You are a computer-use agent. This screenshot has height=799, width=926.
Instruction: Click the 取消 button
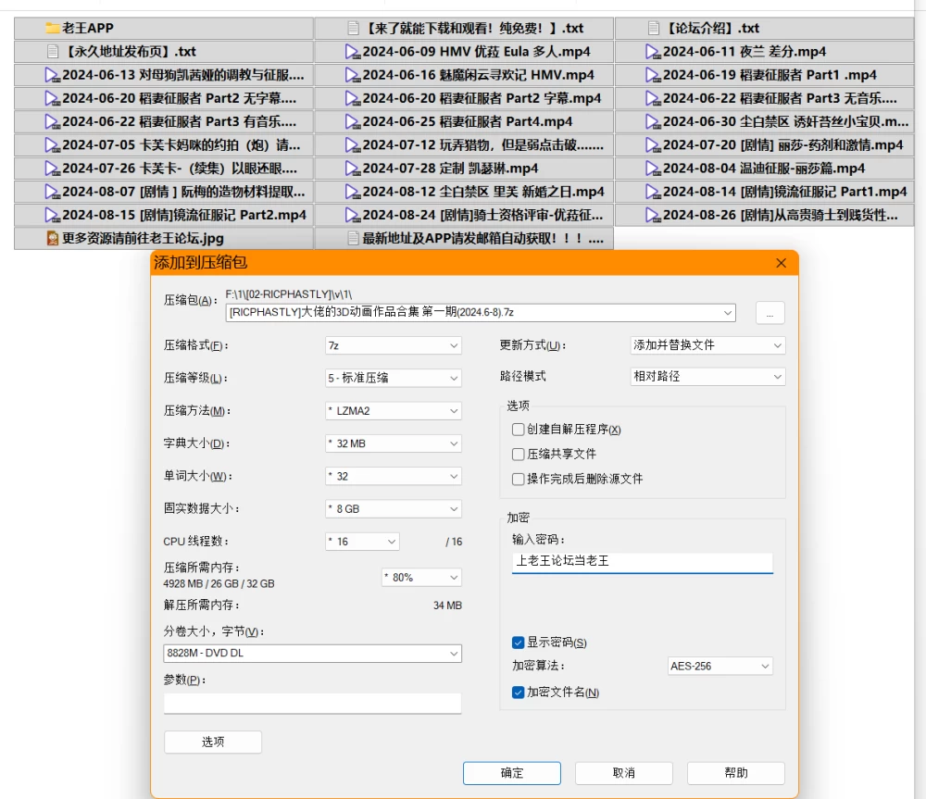click(x=623, y=773)
